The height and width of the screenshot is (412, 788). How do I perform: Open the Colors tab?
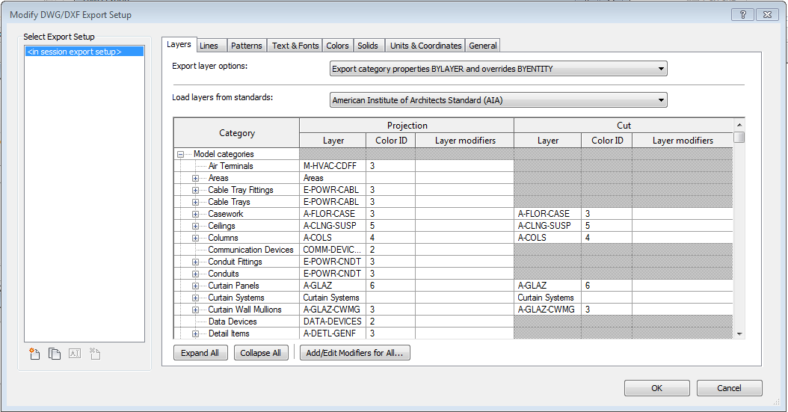pos(337,46)
